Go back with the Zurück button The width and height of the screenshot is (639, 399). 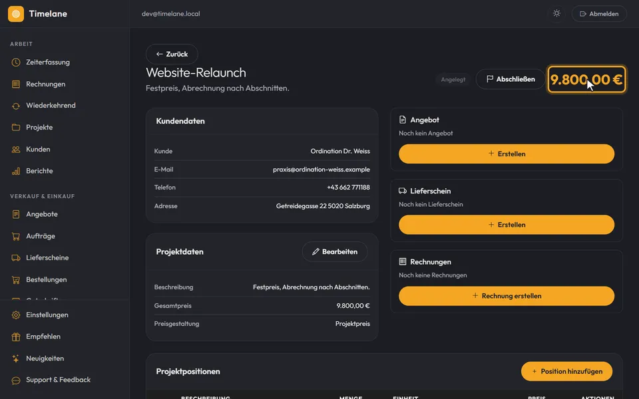click(172, 54)
